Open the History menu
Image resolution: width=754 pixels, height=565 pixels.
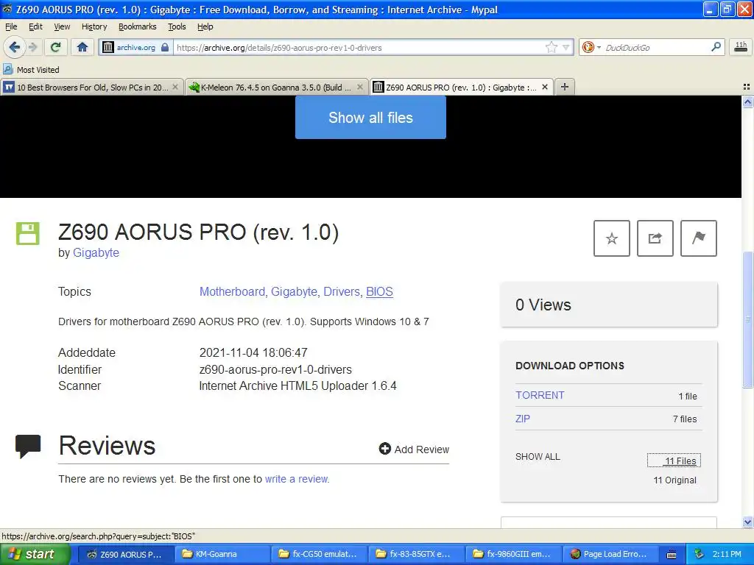pos(94,26)
